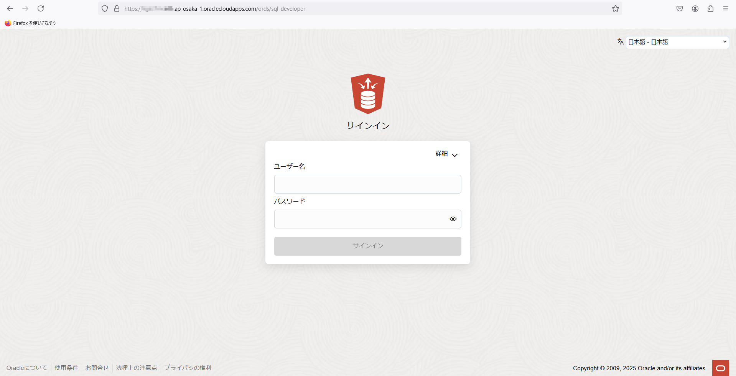The height and width of the screenshot is (376, 736).
Task: Open the 法律上の注意点 link
Action: [137, 368]
